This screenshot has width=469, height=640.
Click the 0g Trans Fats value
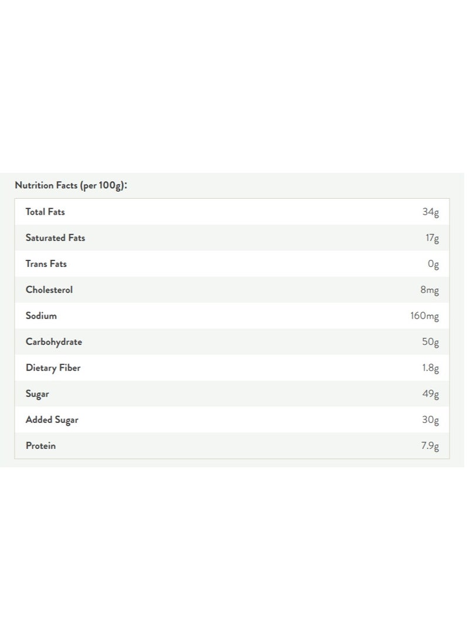pos(433,264)
